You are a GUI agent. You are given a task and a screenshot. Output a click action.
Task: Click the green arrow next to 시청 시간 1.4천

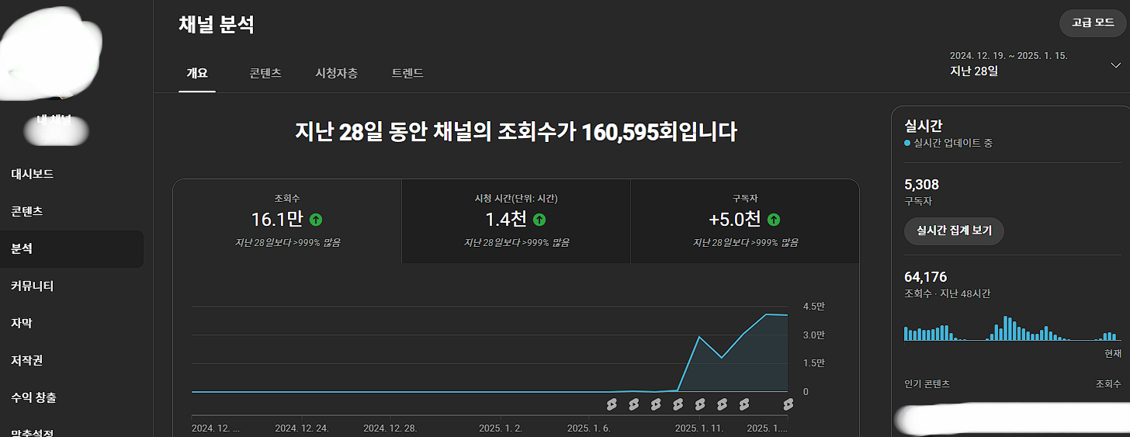click(x=539, y=220)
